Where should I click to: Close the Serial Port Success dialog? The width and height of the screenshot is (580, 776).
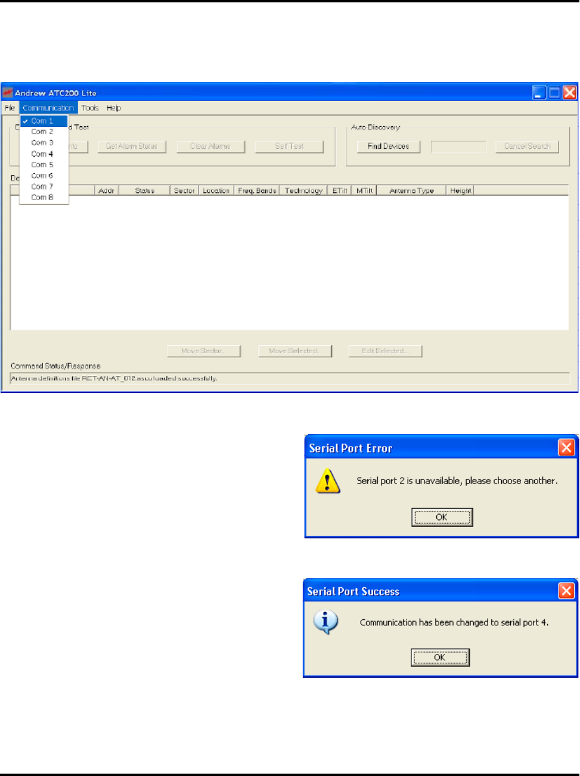tap(566, 591)
